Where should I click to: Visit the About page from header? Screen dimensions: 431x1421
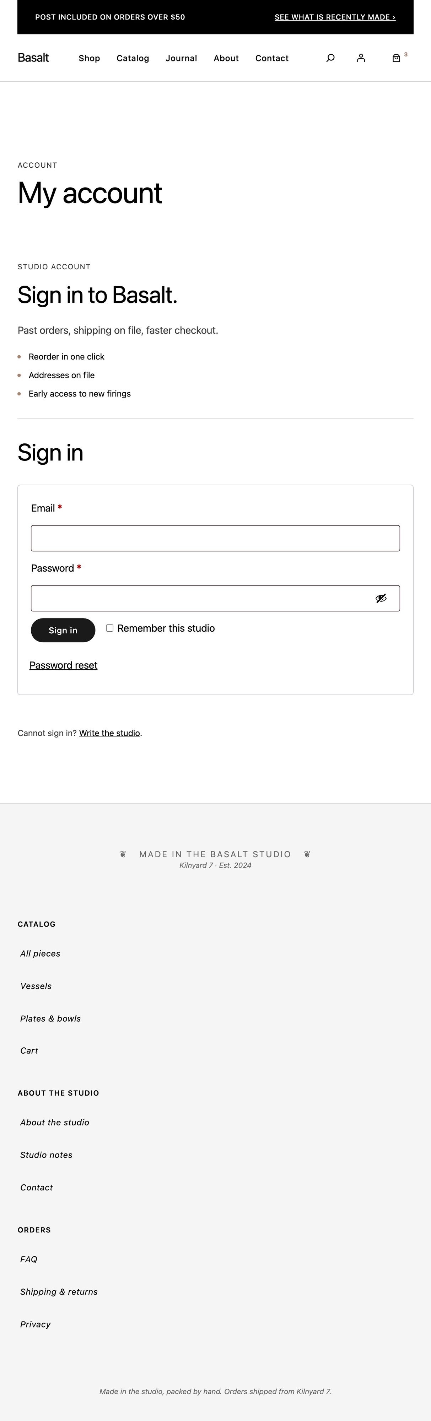[226, 59]
